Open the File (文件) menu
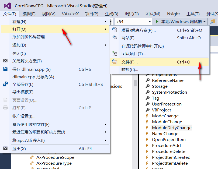 point(10,14)
